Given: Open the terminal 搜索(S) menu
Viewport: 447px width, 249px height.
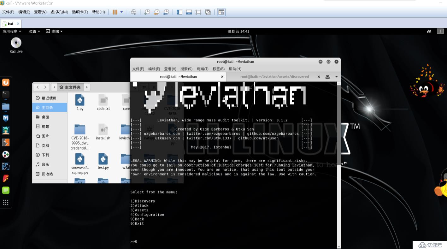Looking at the screenshot, I should 186,69.
